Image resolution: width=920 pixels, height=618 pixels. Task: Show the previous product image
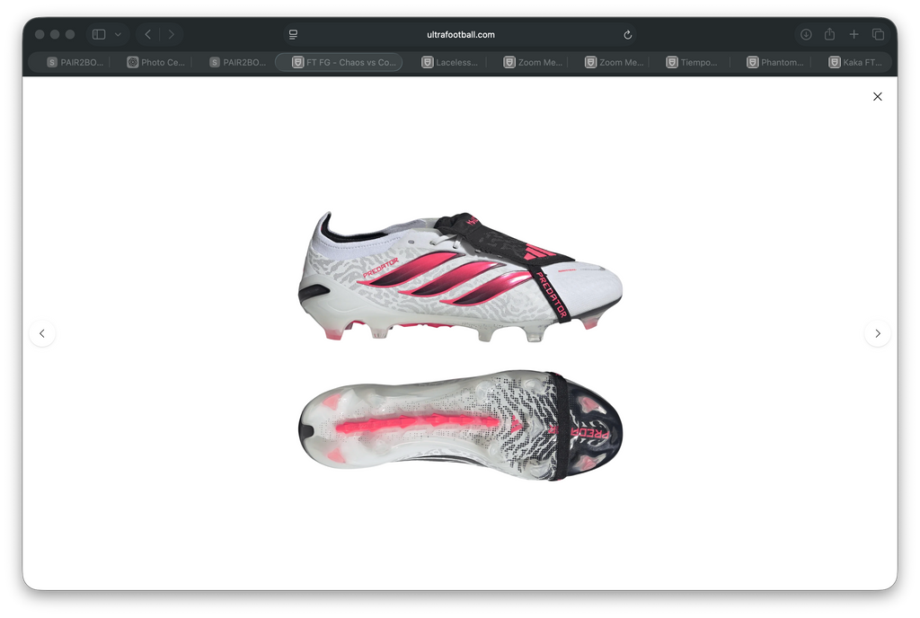coord(42,333)
